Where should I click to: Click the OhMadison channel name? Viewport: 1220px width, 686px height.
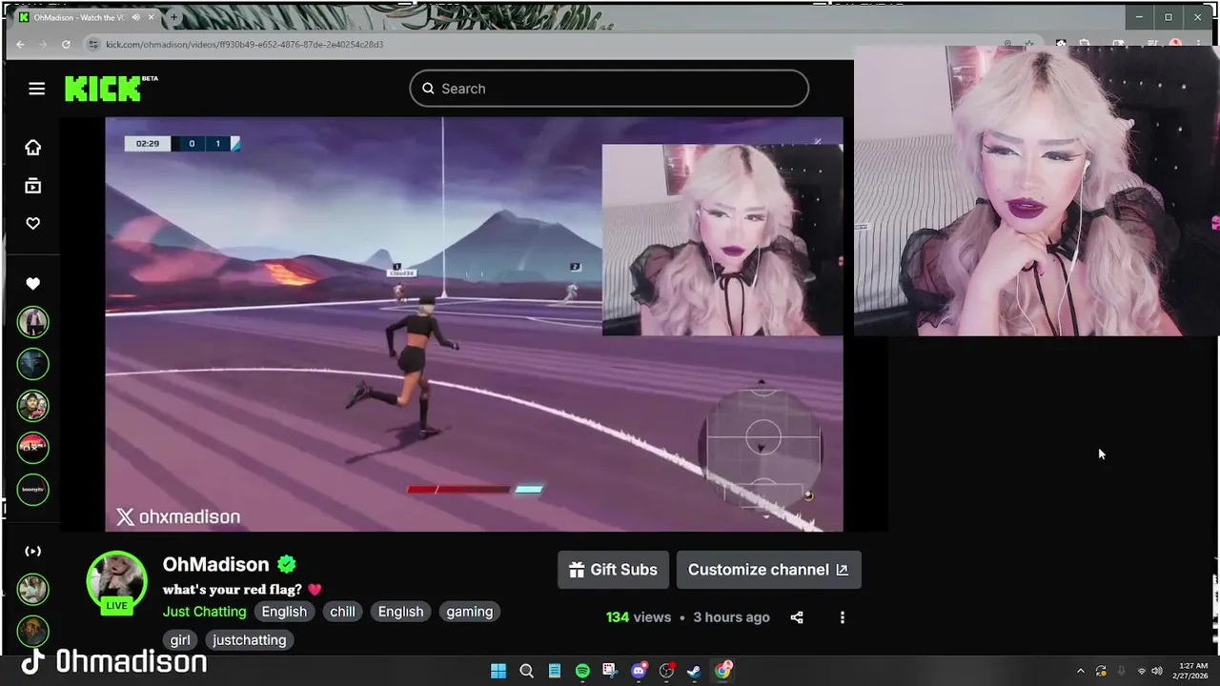coord(216,564)
